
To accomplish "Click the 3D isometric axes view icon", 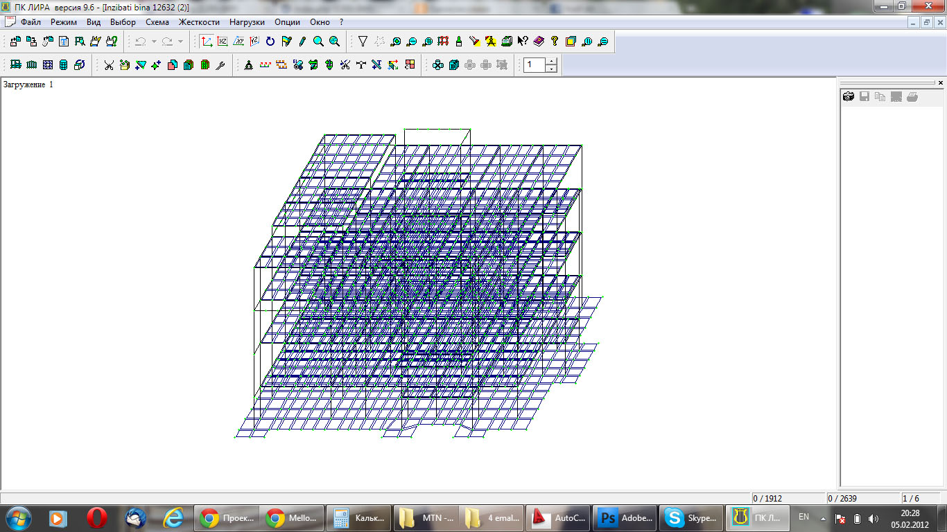I will coord(207,42).
